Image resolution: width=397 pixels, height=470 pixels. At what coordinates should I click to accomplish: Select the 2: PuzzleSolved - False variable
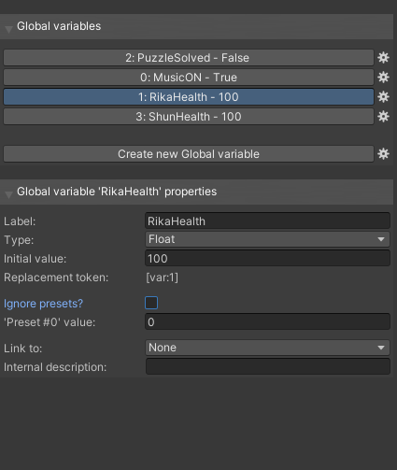[189, 58]
